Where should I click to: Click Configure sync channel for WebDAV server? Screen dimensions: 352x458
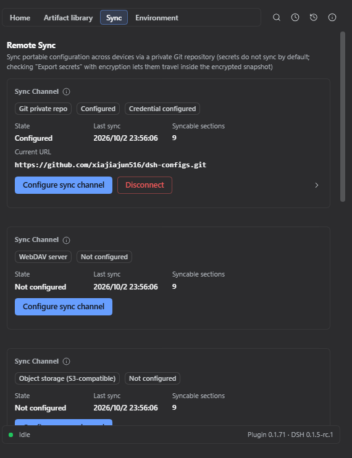[x=64, y=307]
